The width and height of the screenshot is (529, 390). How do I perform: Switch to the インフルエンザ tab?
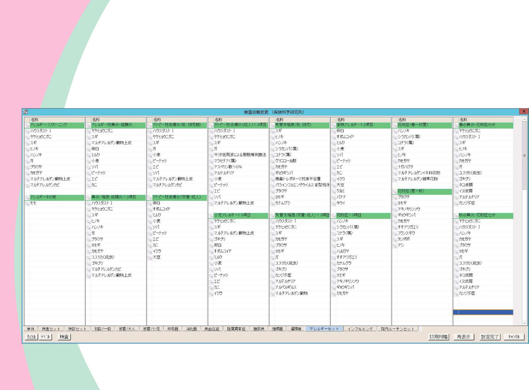coord(360,329)
